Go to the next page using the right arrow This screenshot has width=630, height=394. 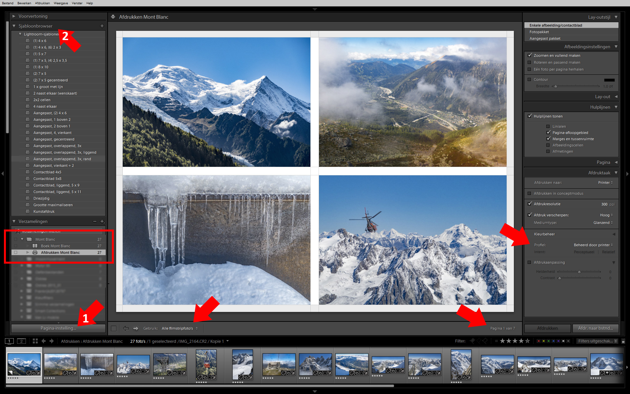pos(136,328)
